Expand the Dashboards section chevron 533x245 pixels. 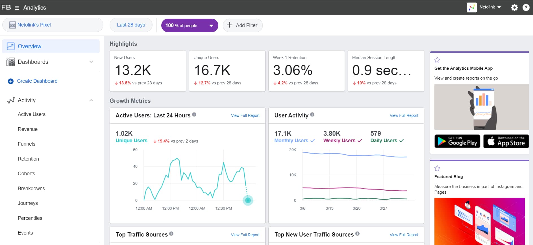point(91,62)
